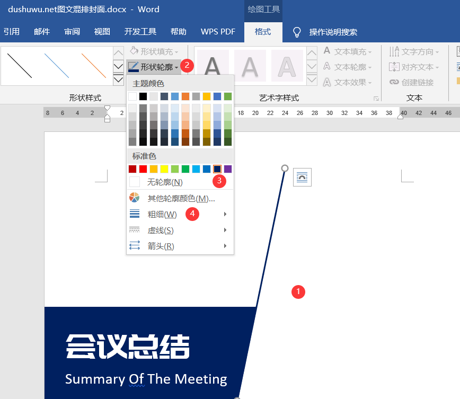Viewport: 460px width, 399px height.
Task: Select the blue line shape style
Action: (x=57, y=66)
